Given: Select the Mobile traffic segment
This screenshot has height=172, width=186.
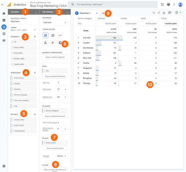Looking at the screenshot, I should [24, 59].
